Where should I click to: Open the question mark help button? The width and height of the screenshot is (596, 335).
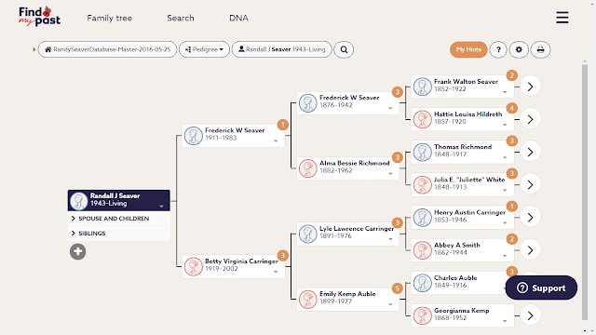(x=498, y=49)
